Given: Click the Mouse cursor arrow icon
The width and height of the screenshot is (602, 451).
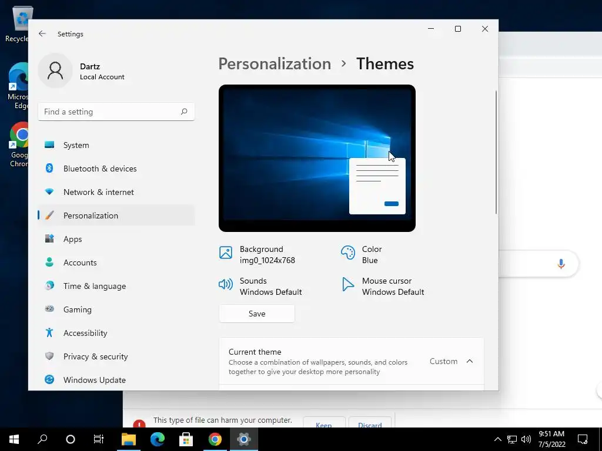Looking at the screenshot, I should (x=348, y=284).
